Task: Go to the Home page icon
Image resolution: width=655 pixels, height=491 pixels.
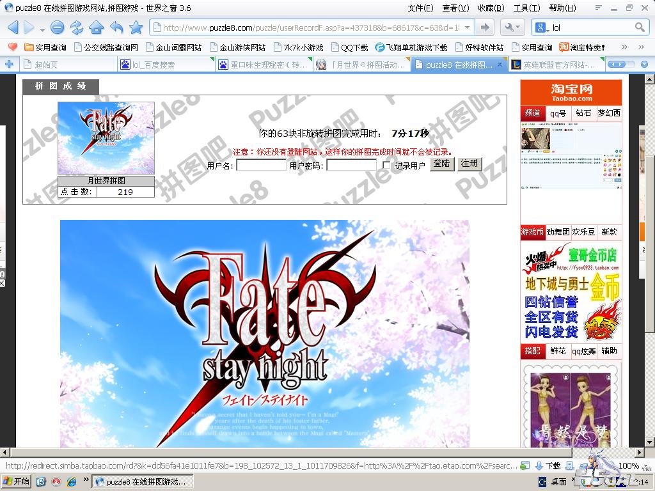Action: click(96, 27)
